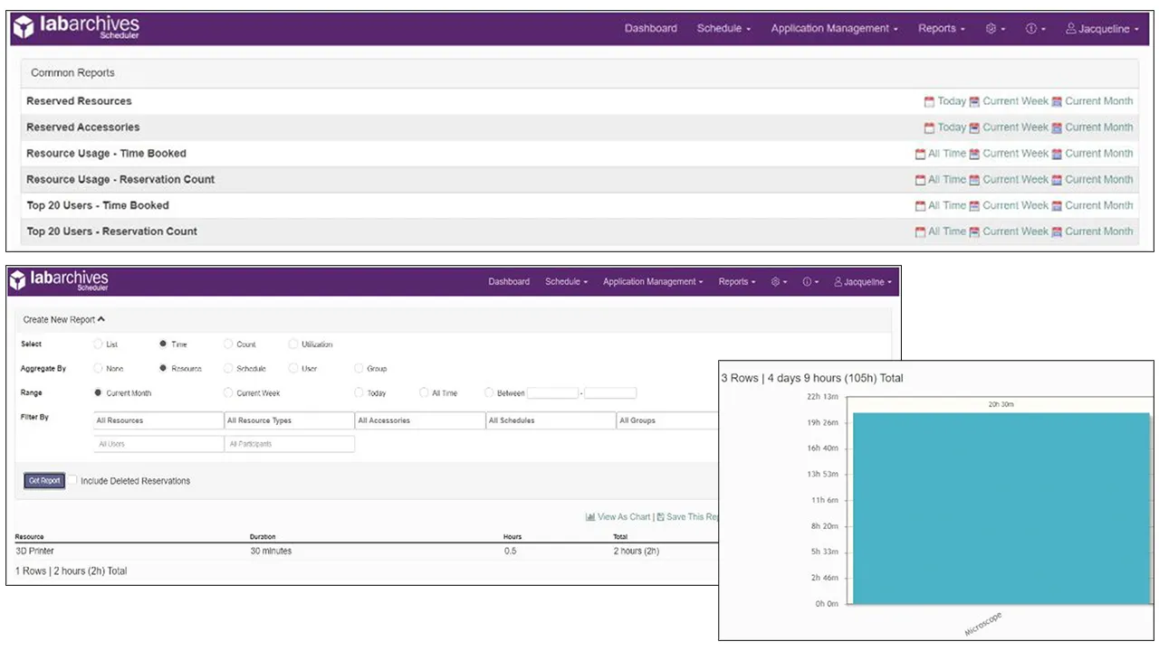This screenshot has width=1159, height=651.
Task: Click Today calendar icon for Reserved Resources
Action: pyautogui.click(x=929, y=102)
